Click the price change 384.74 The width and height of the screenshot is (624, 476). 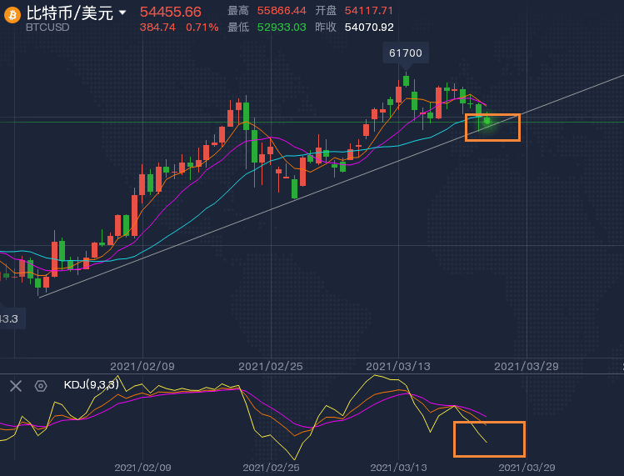tap(157, 27)
